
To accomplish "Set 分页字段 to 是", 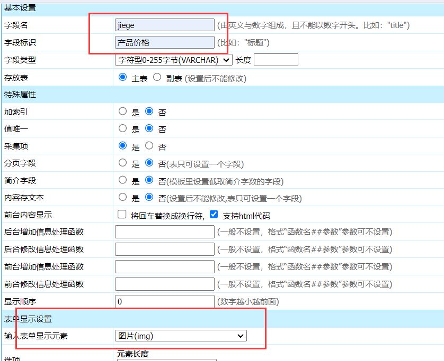I will pyautogui.click(x=123, y=163).
